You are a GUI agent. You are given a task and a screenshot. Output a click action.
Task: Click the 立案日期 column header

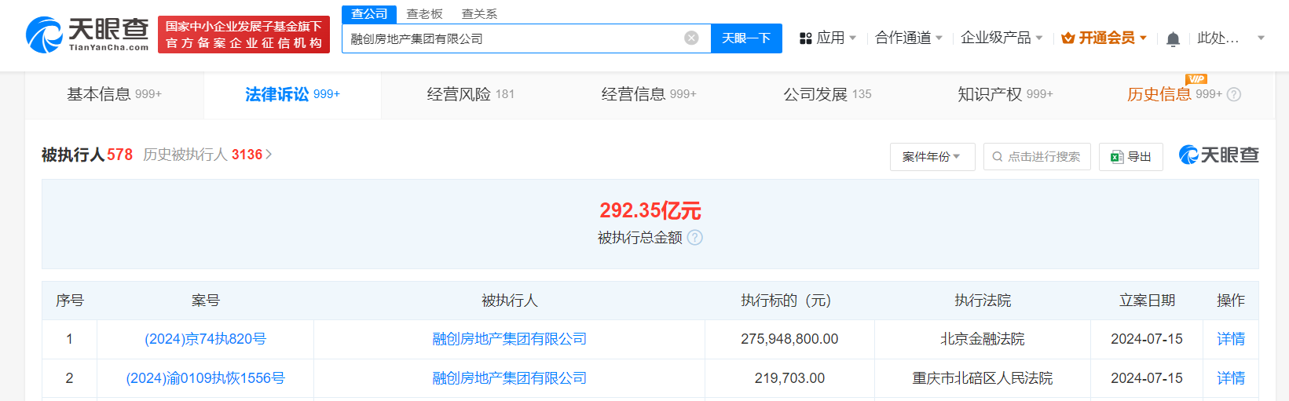click(1147, 301)
